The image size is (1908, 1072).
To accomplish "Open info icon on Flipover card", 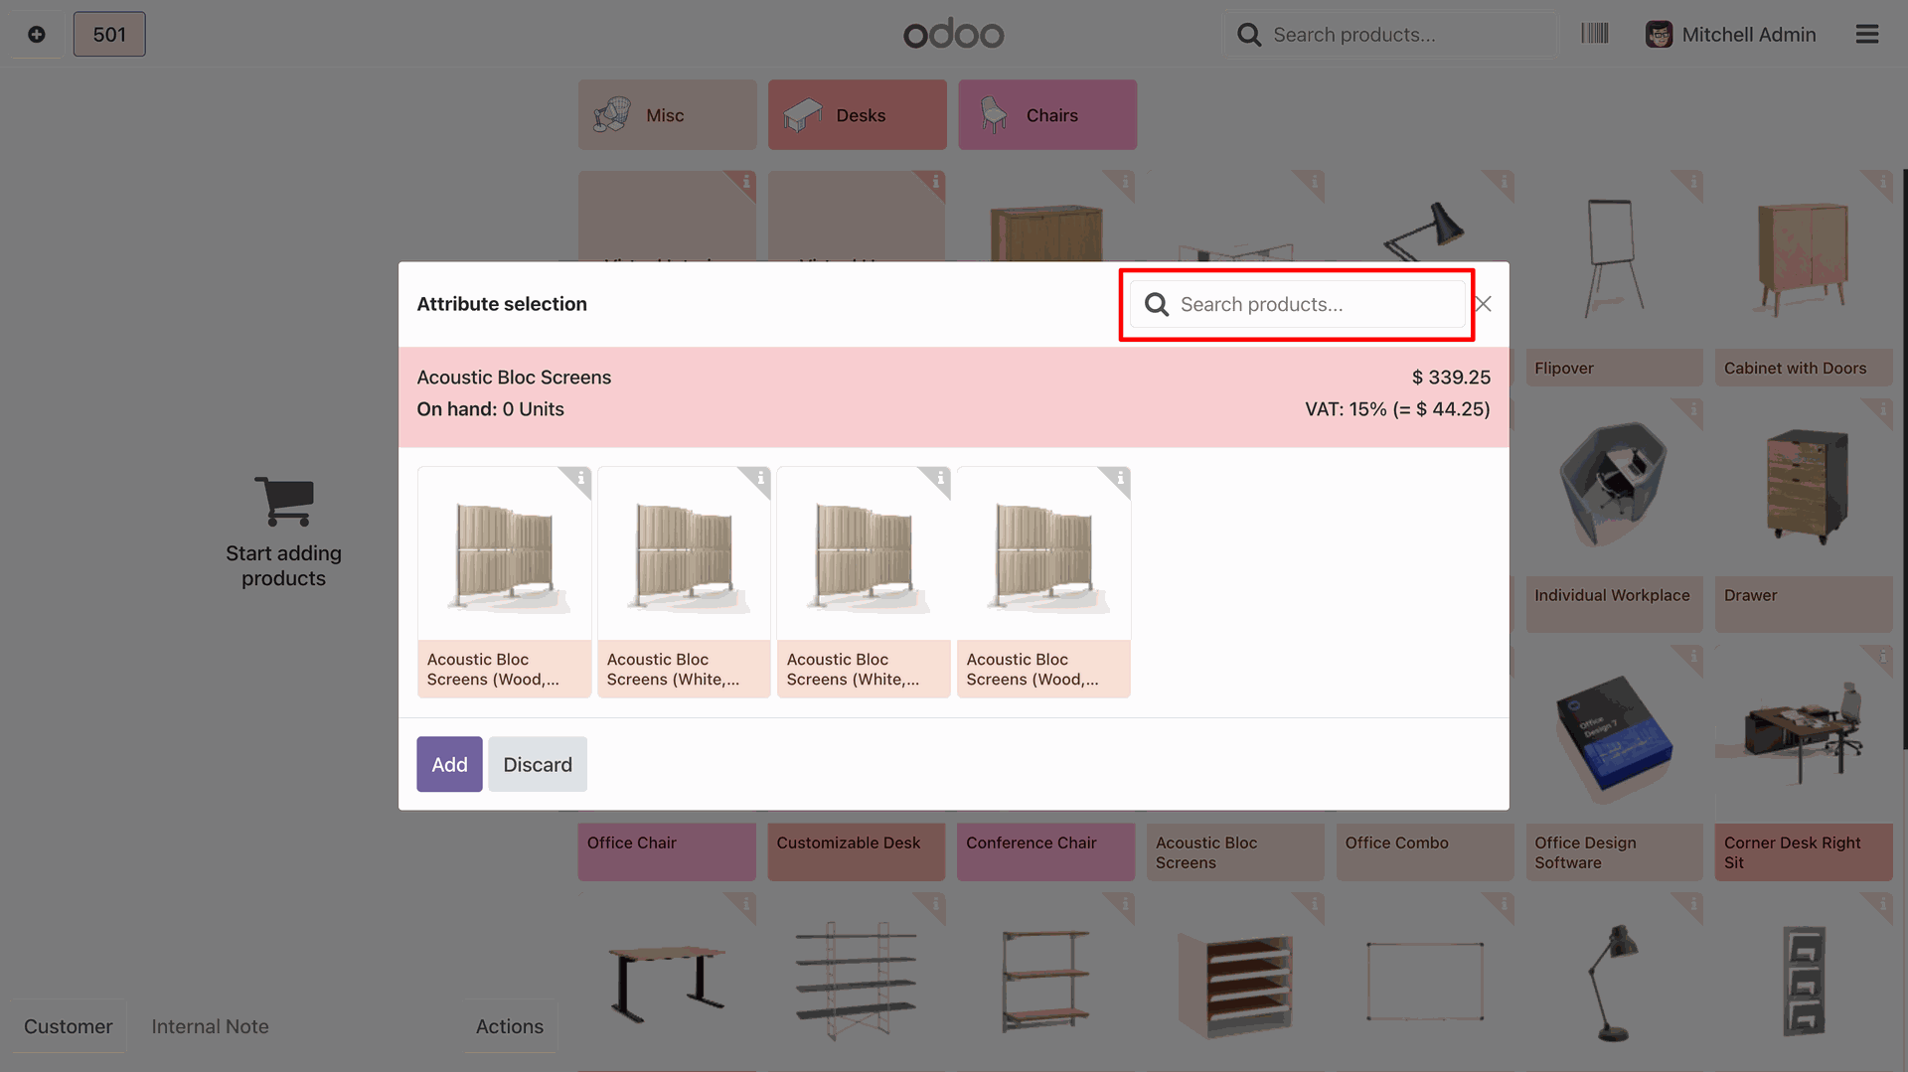I will 1693,181.
